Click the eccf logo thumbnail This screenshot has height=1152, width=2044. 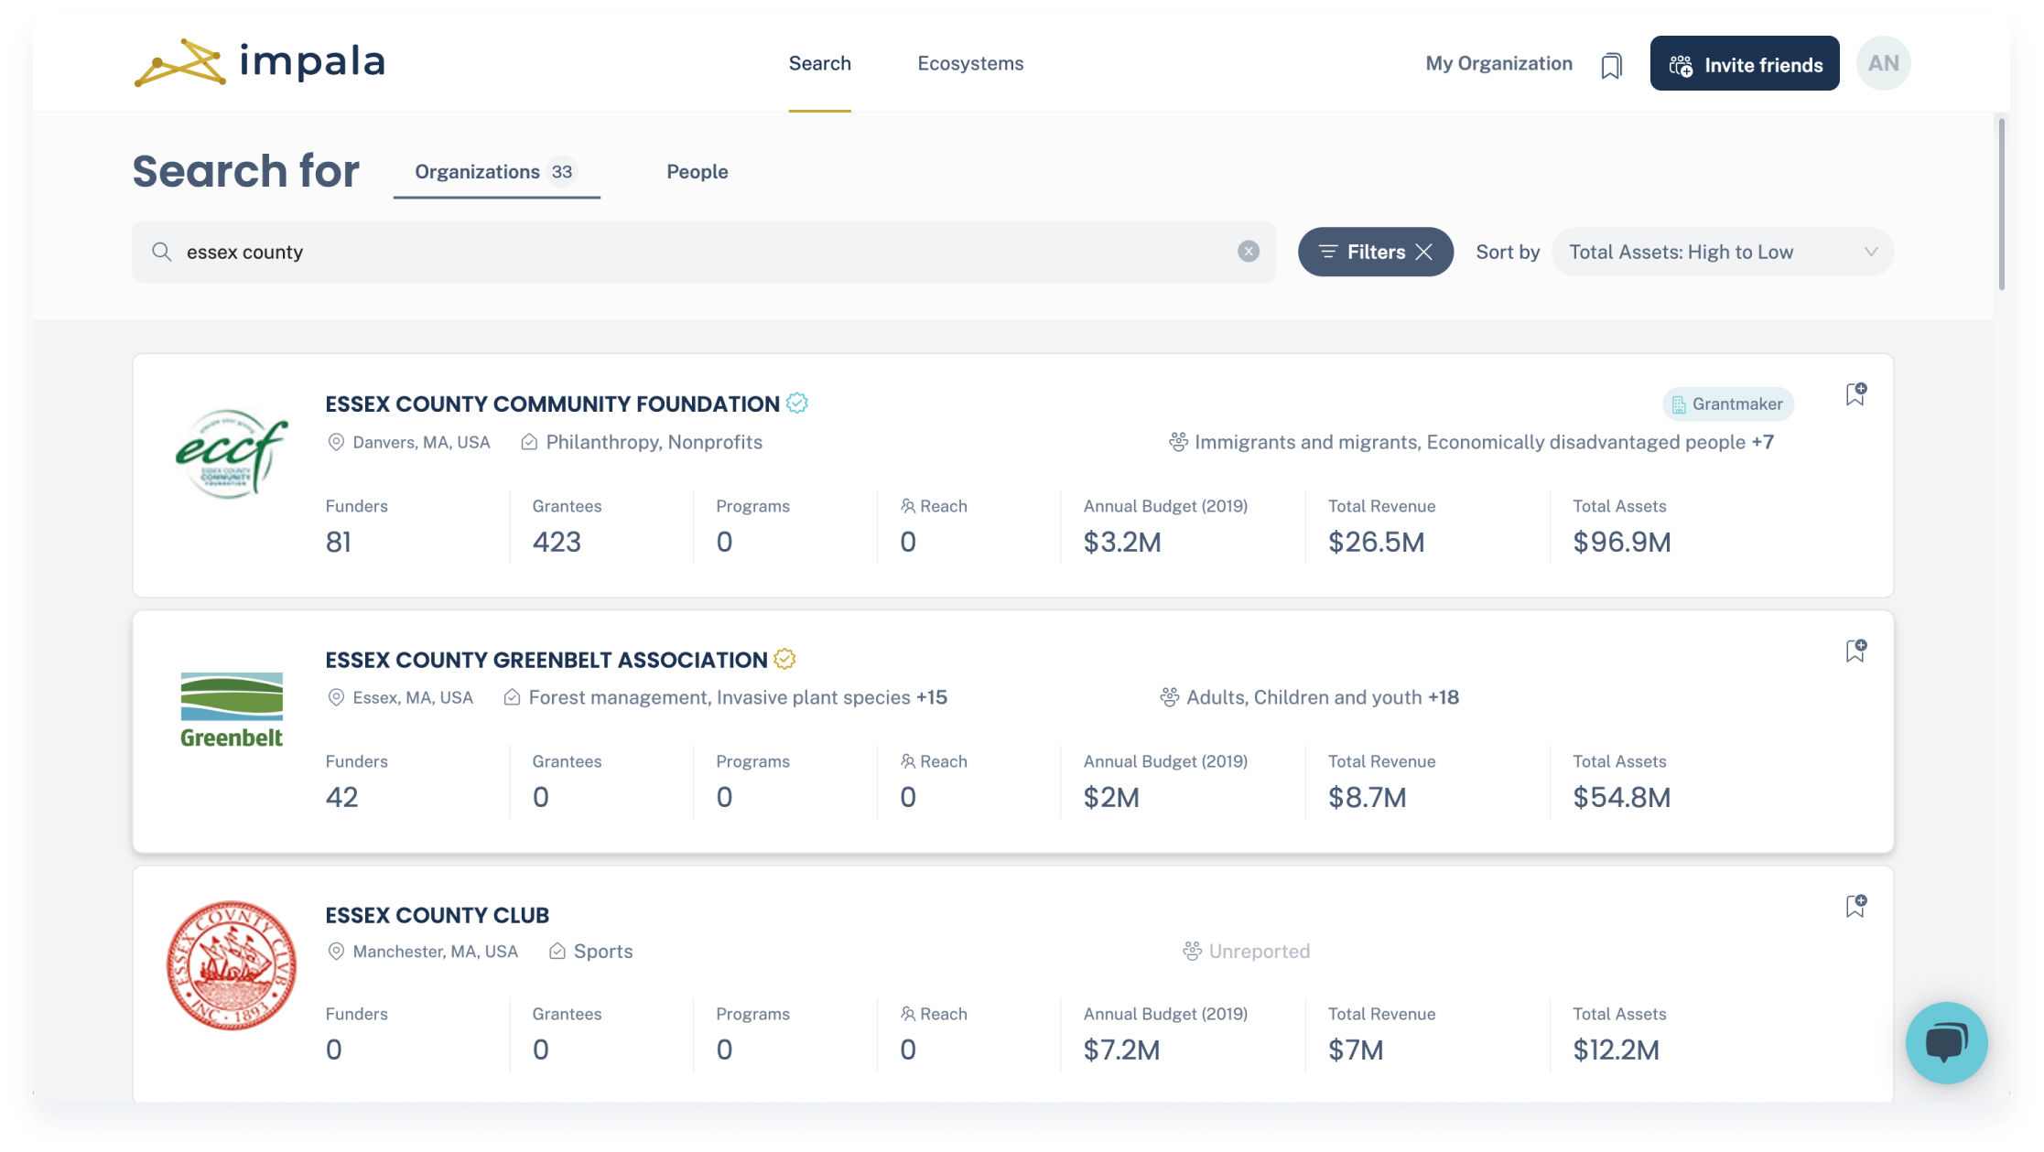232,454
